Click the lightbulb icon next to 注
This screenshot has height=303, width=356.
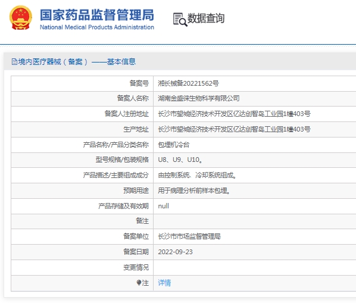[x=139, y=283]
